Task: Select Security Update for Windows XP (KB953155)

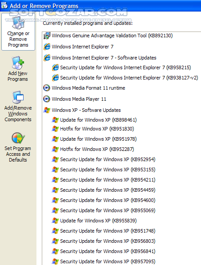Action: [108, 170]
